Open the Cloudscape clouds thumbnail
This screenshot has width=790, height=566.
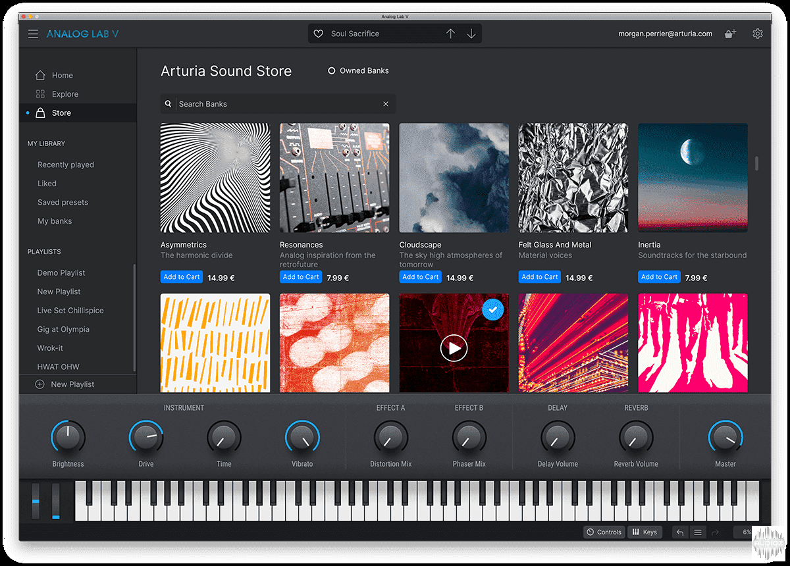454,178
